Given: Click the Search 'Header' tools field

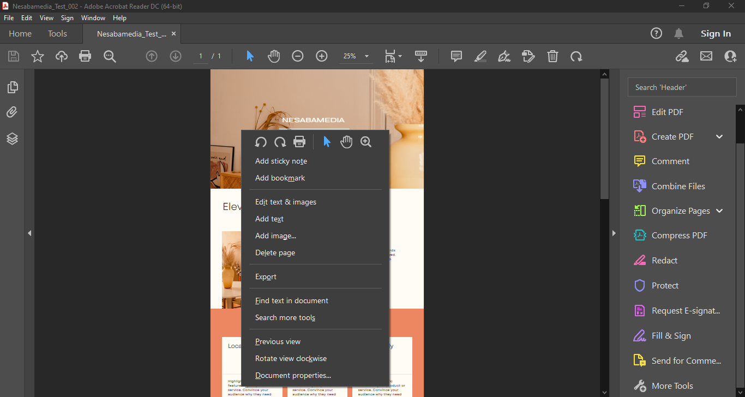Looking at the screenshot, I should pyautogui.click(x=682, y=87).
